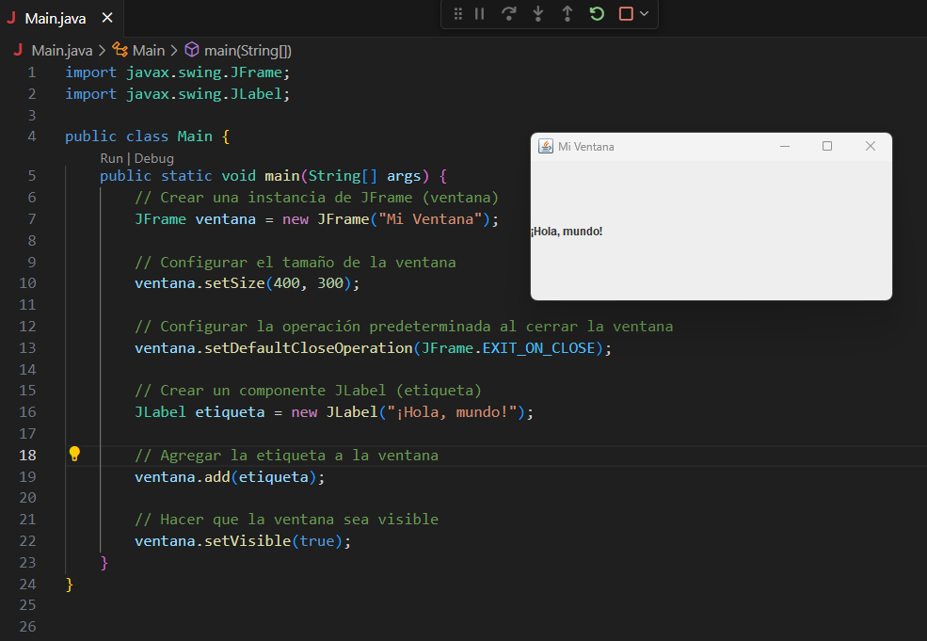Stop the debug session
The height and width of the screenshot is (641, 927).
pos(626,13)
